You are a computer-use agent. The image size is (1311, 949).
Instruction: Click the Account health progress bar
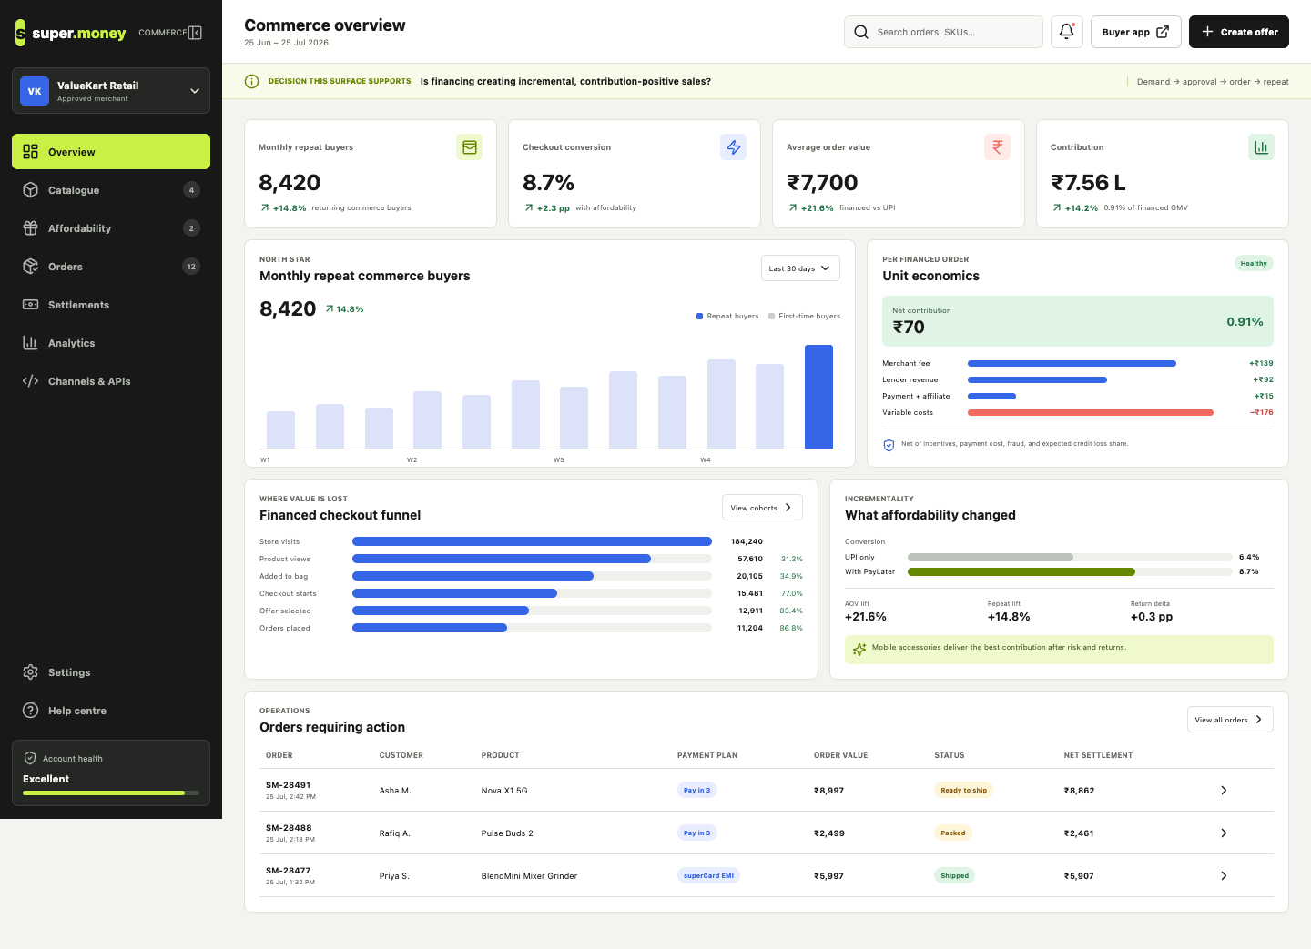(x=111, y=793)
